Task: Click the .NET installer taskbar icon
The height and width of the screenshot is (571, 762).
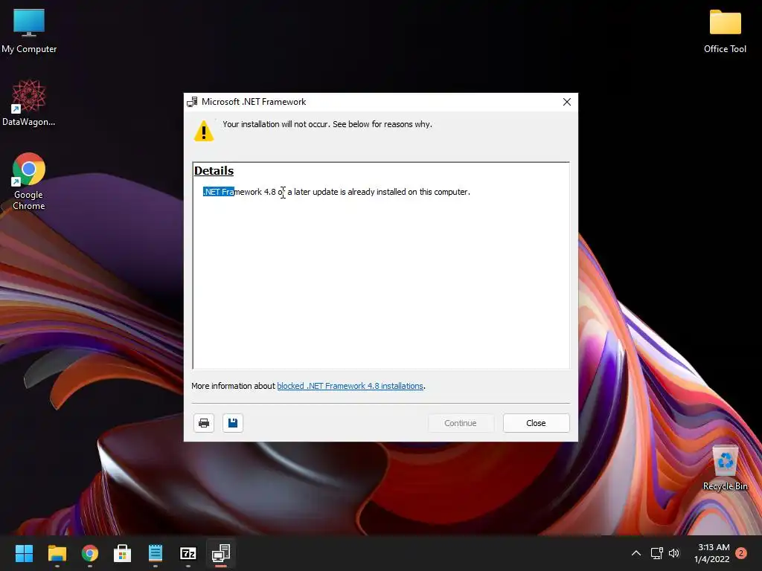Action: point(221,553)
